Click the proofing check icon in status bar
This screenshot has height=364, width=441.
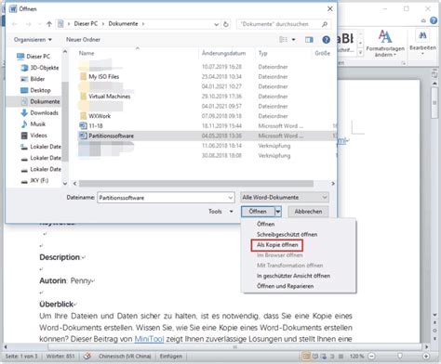click(x=87, y=356)
